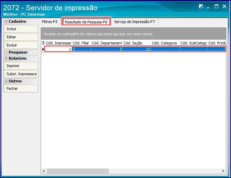Click the Editar button
This screenshot has width=231, height=178.
(x=21, y=37)
